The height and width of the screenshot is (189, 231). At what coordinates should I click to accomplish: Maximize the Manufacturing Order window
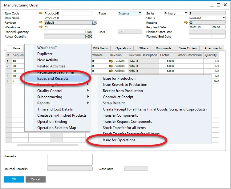(218, 5)
